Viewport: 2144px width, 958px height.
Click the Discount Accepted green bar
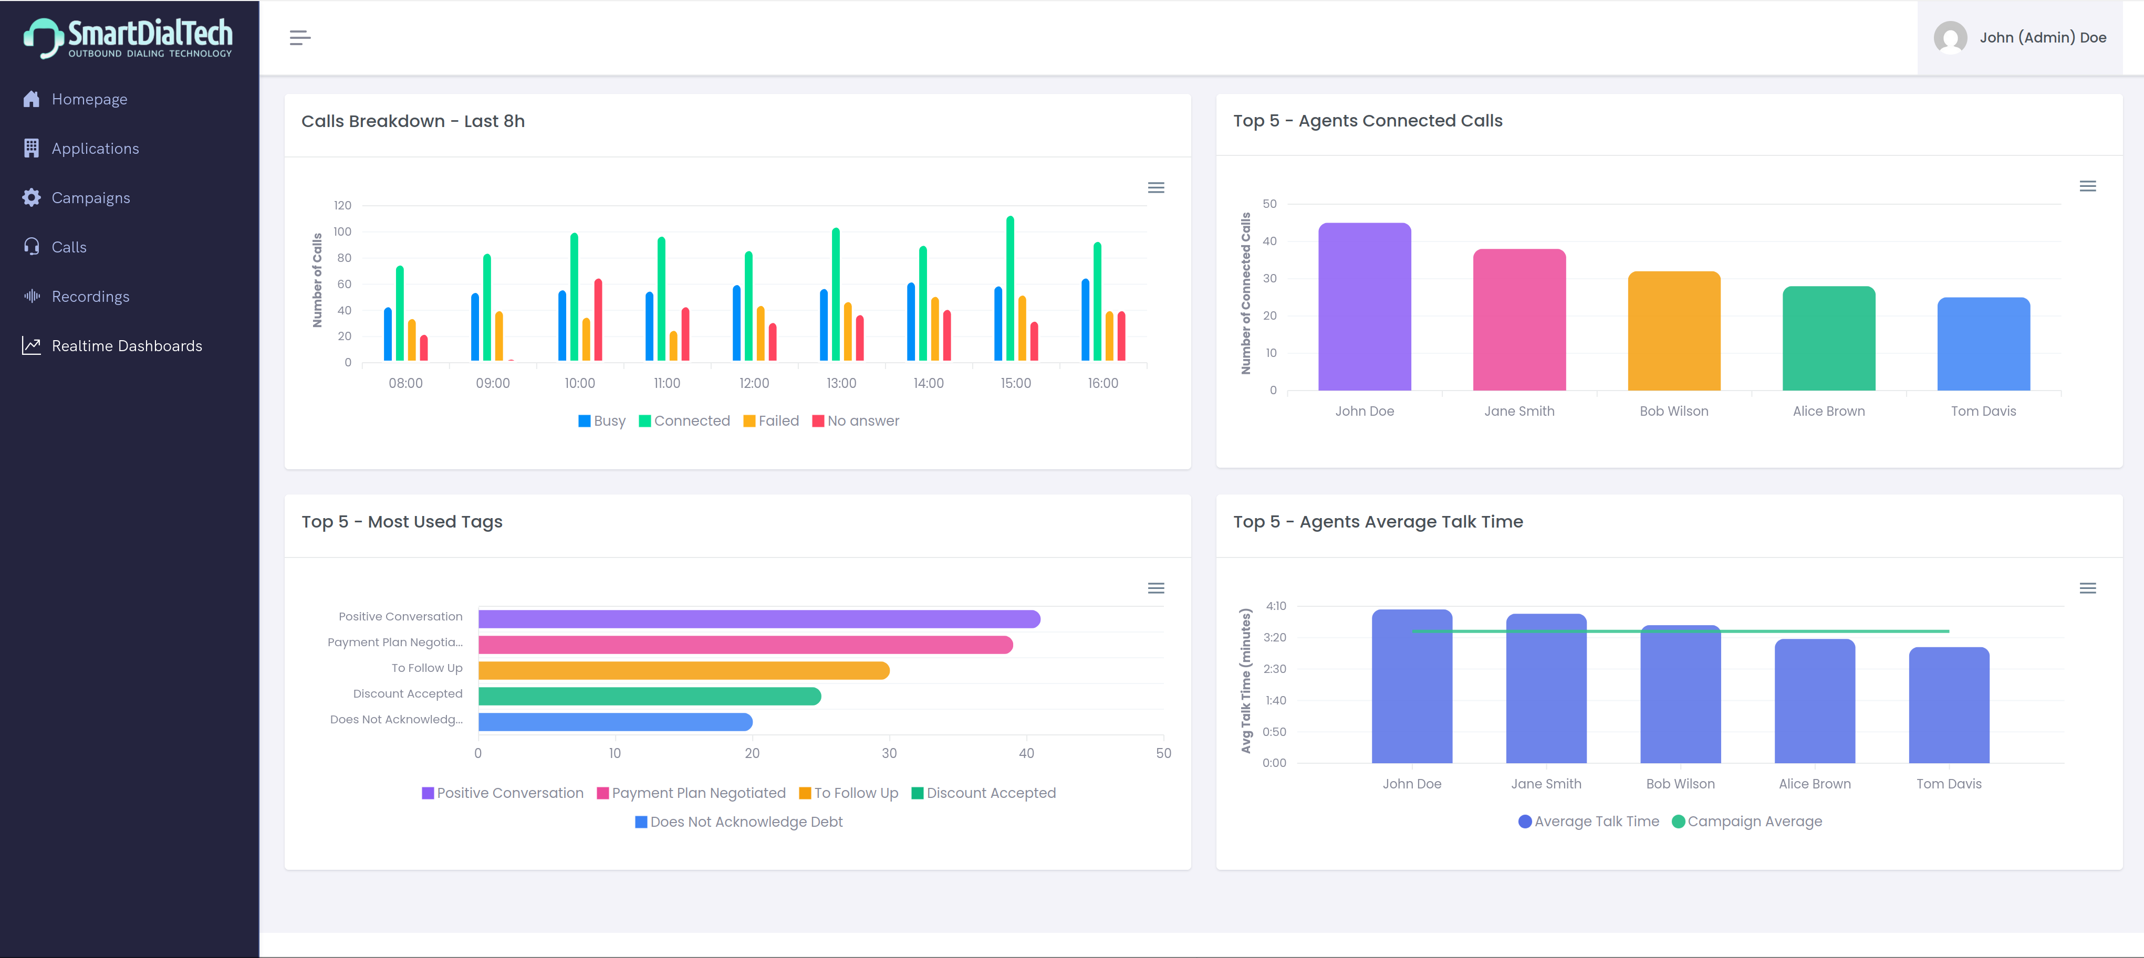[x=650, y=696]
